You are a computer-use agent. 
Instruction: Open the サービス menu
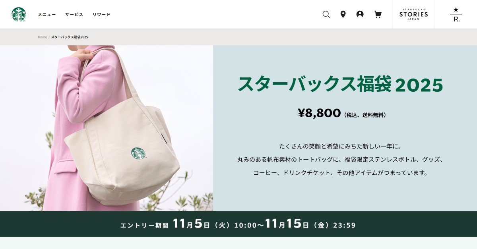coord(74,14)
